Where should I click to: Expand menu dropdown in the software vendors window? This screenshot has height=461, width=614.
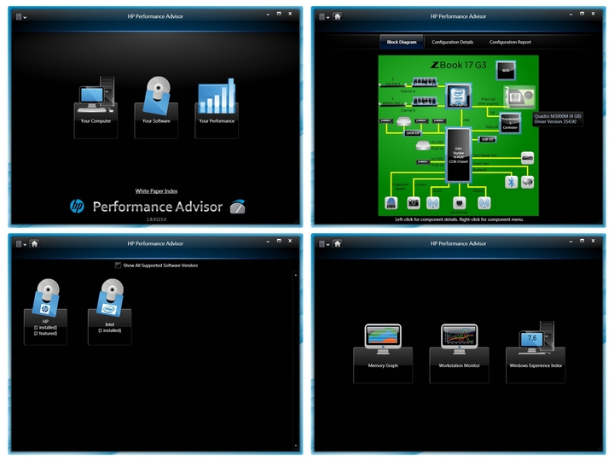click(x=21, y=243)
